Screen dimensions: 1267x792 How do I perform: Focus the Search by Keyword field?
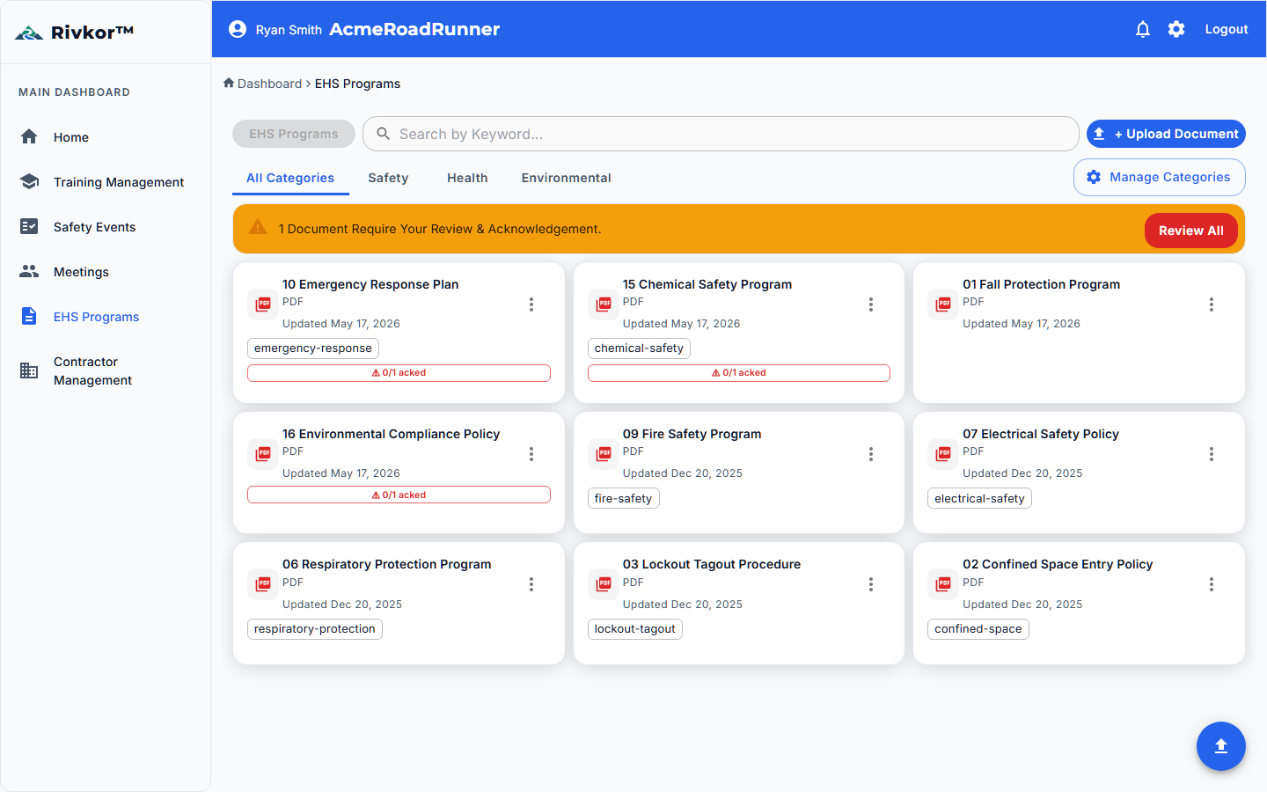(721, 134)
